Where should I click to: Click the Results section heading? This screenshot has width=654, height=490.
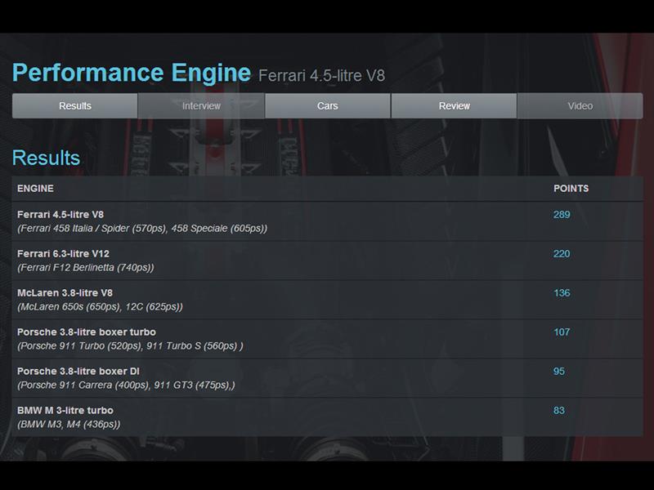point(46,158)
